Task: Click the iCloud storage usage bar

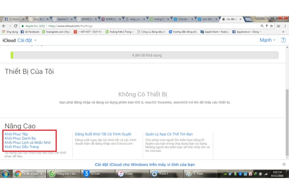Action: click(x=144, y=55)
